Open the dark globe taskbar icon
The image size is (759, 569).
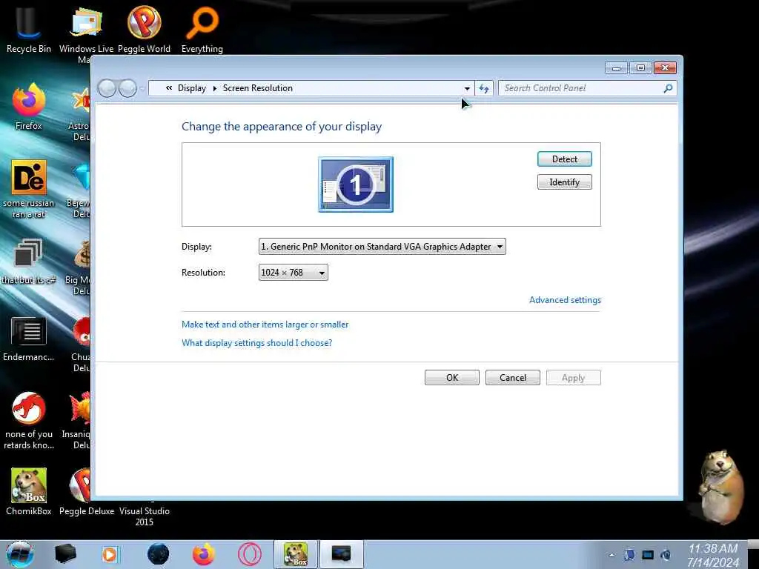[x=158, y=554]
